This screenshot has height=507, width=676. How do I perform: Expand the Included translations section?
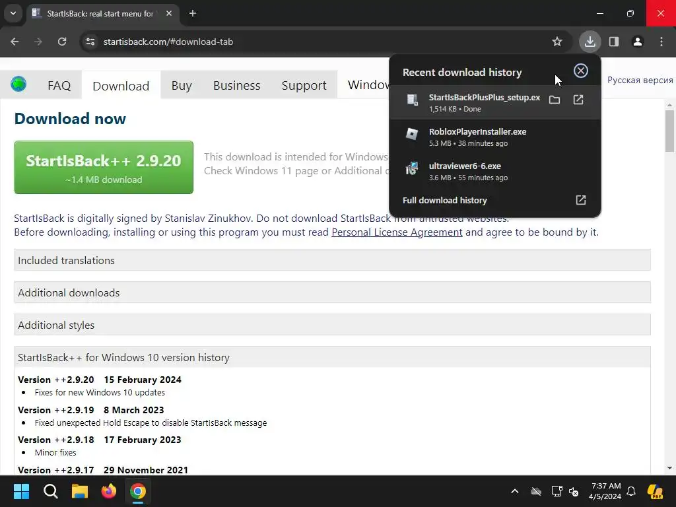pos(332,260)
